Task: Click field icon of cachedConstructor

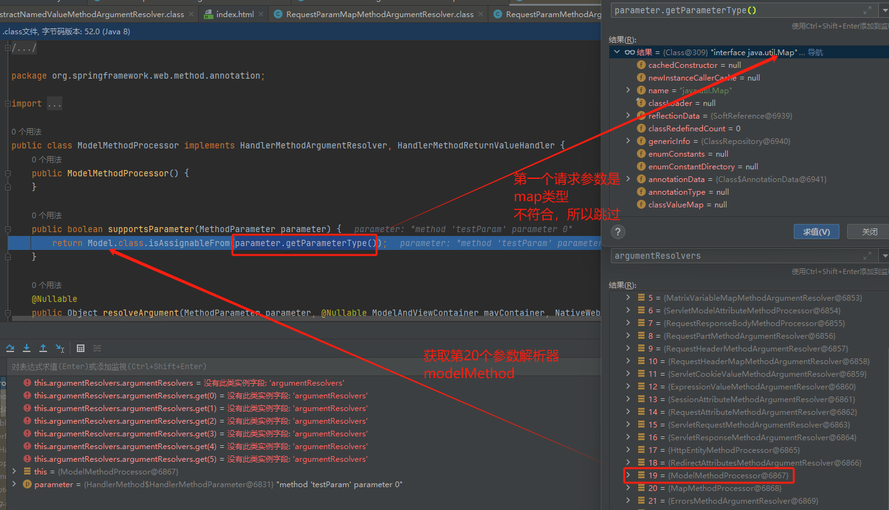Action: 641,65
